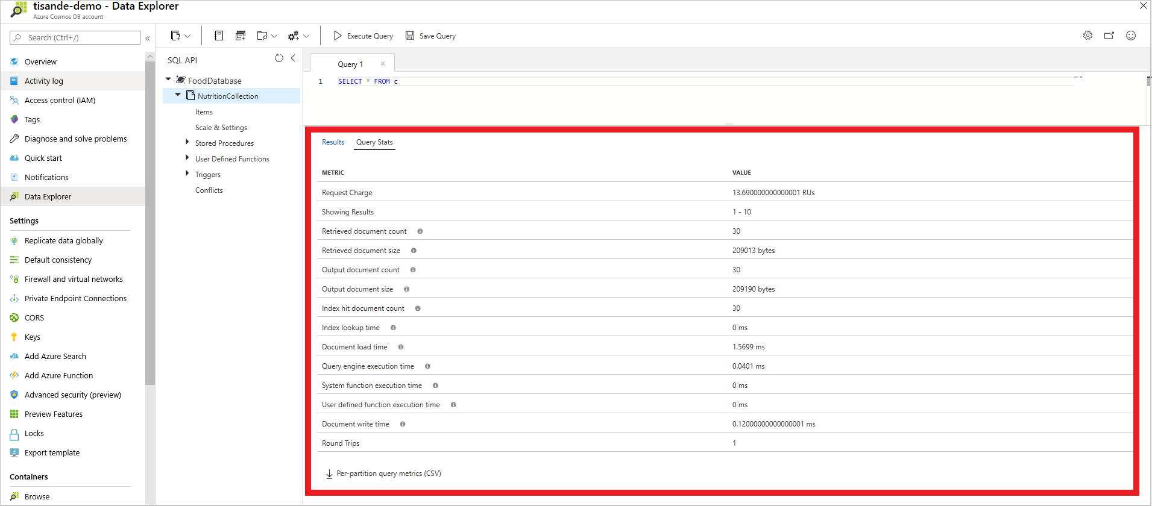Image resolution: width=1152 pixels, height=506 pixels.
Task: Expand User Defined Functions node
Action: tap(187, 158)
